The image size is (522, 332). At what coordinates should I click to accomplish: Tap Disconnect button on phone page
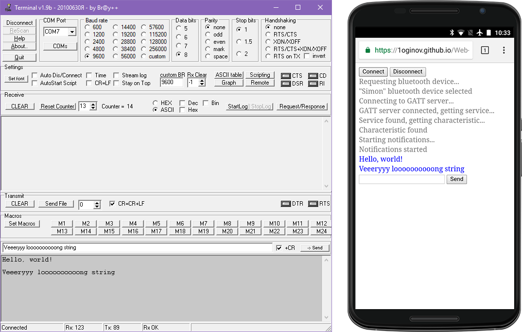tap(407, 71)
